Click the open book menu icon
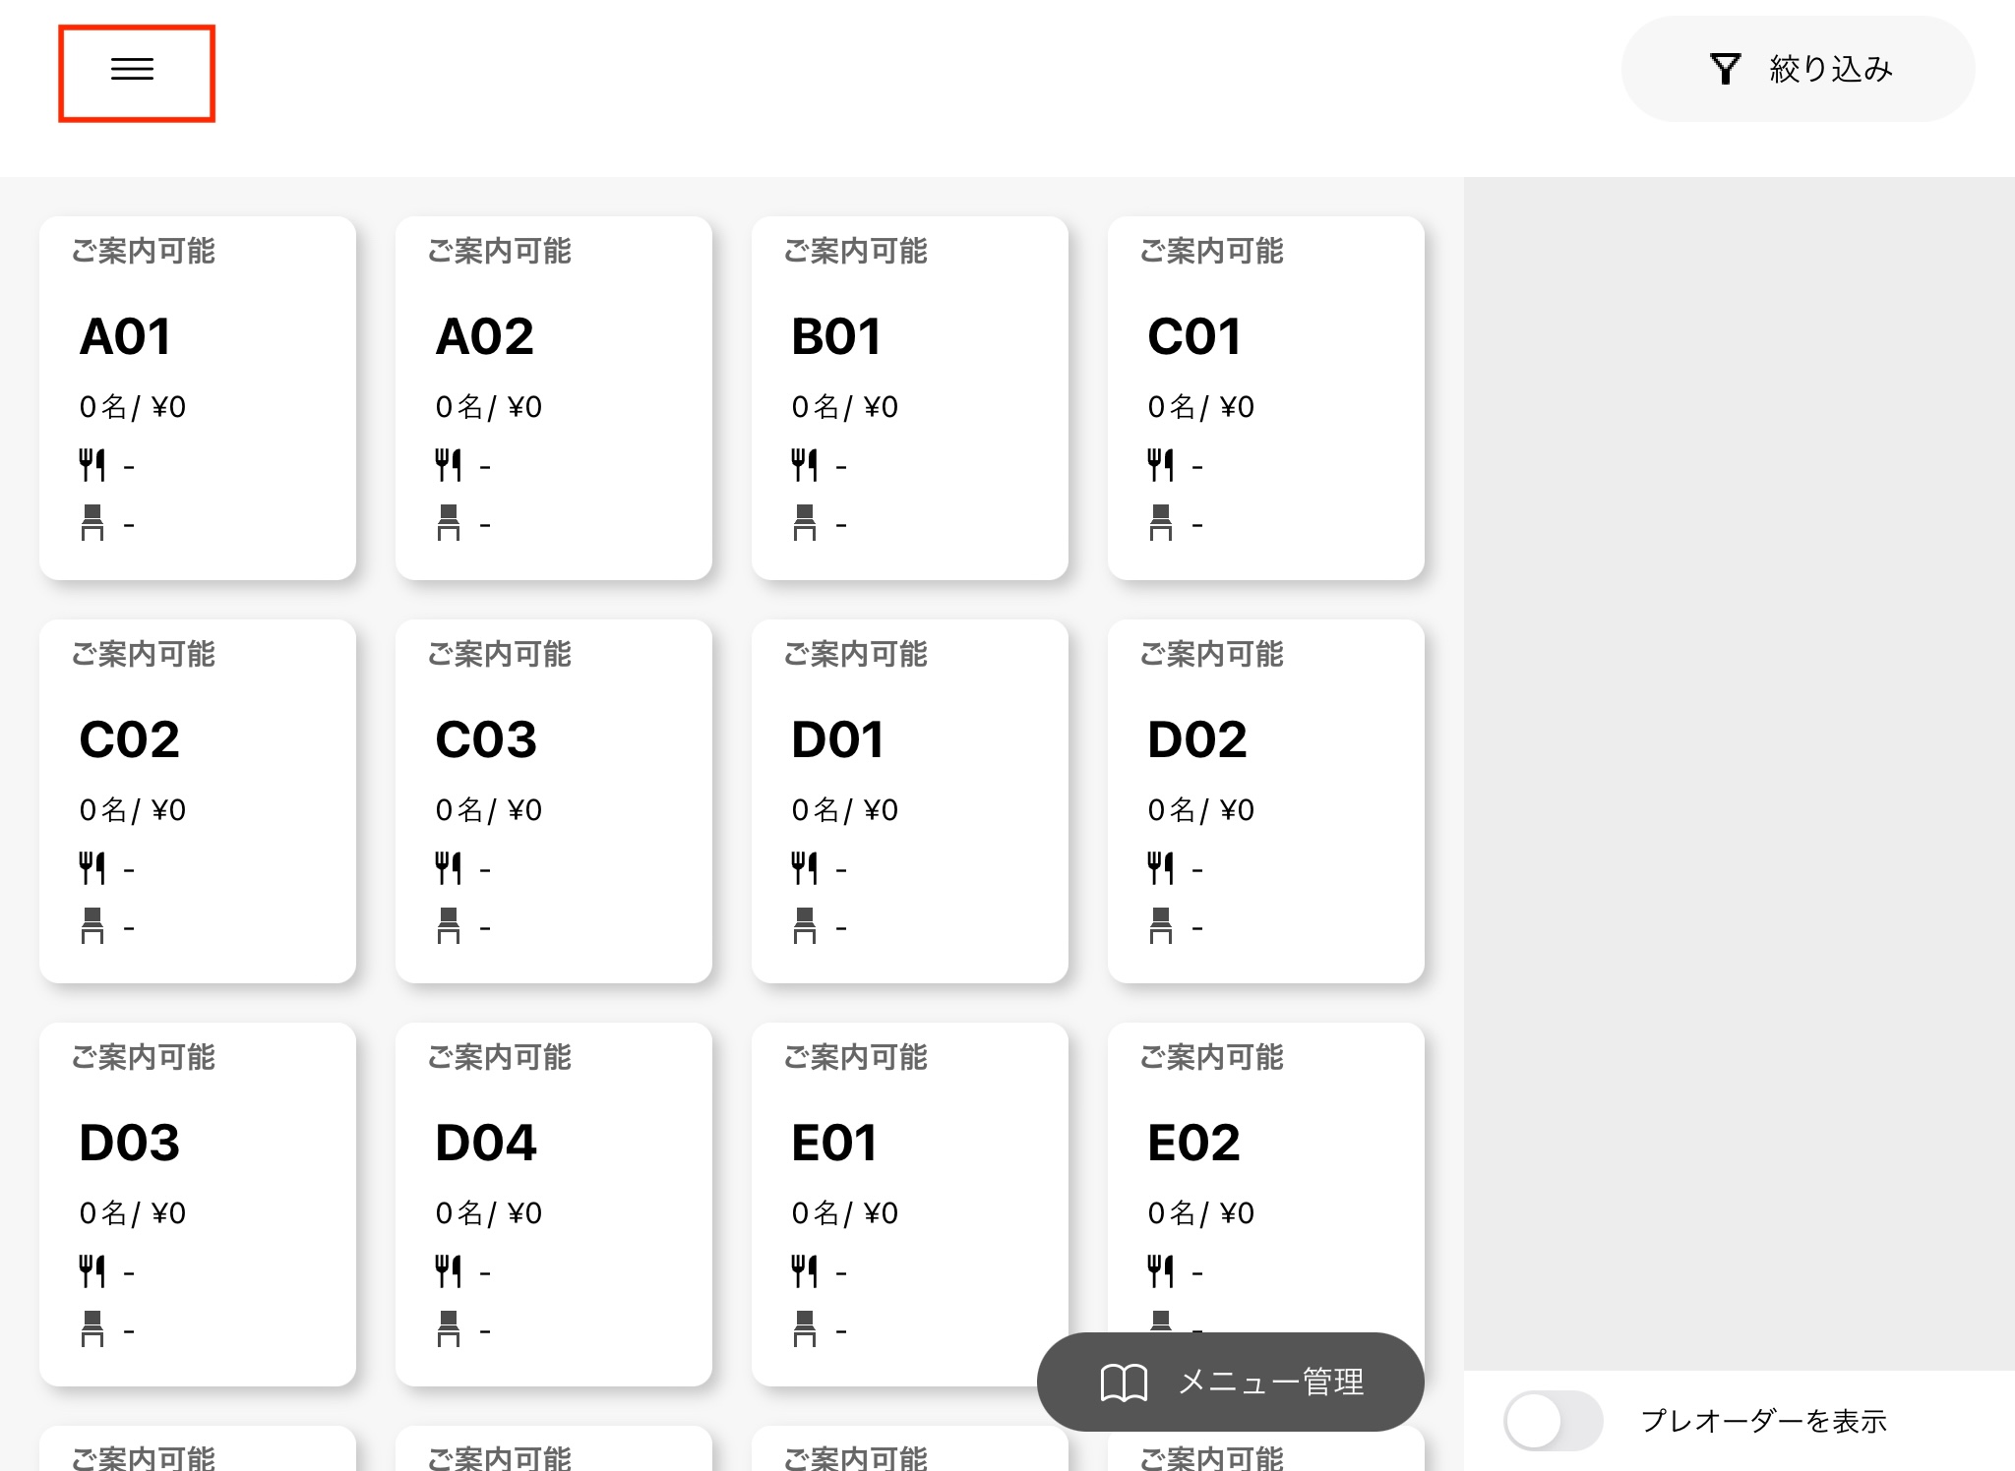Viewport: 2015px width, 1471px height. coord(1123,1382)
